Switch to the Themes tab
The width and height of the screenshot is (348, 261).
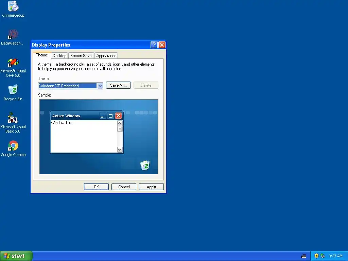click(42, 55)
